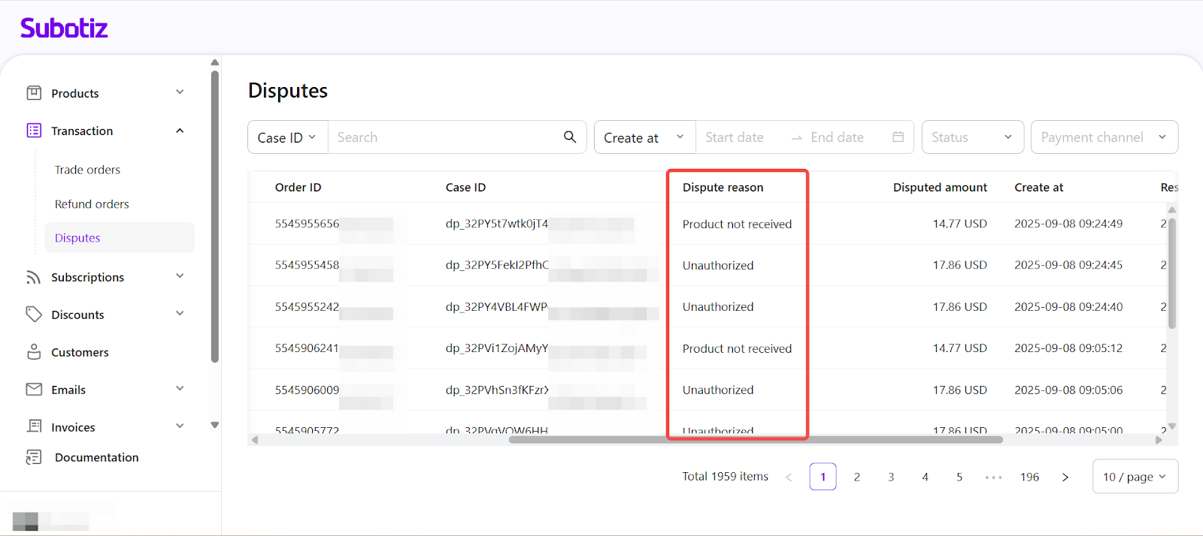
Task: Open Trade orders in sidebar
Action: pyautogui.click(x=87, y=170)
